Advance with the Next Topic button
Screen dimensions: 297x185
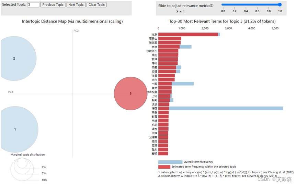(76, 5)
